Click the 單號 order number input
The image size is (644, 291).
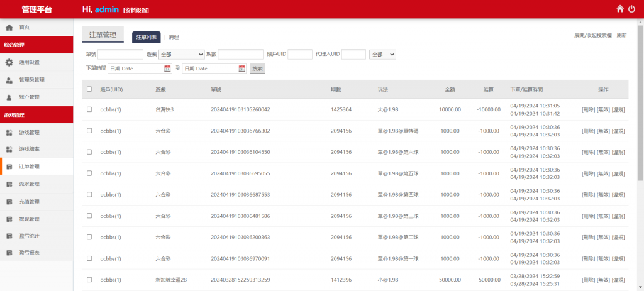pos(120,54)
